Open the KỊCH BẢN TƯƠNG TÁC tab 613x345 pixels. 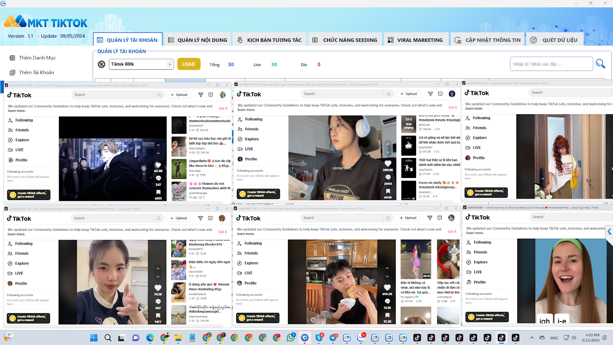(269, 40)
